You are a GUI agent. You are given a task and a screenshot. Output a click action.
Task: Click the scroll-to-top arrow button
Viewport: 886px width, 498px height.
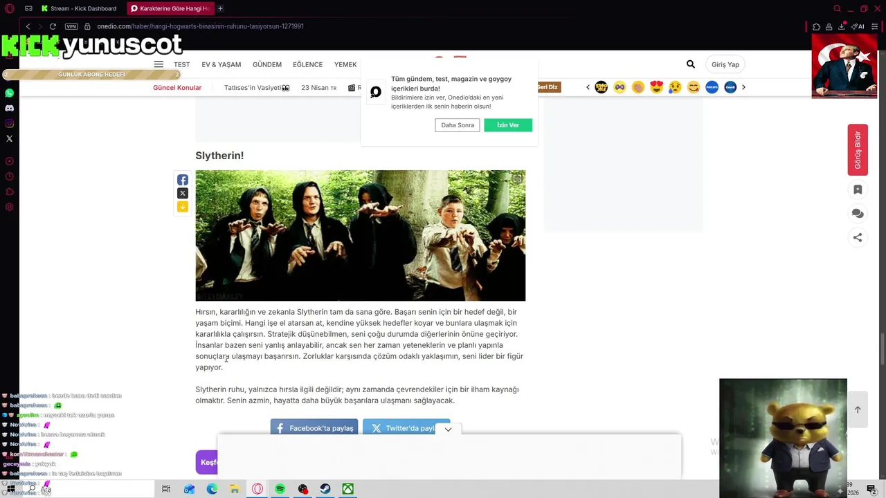click(858, 409)
